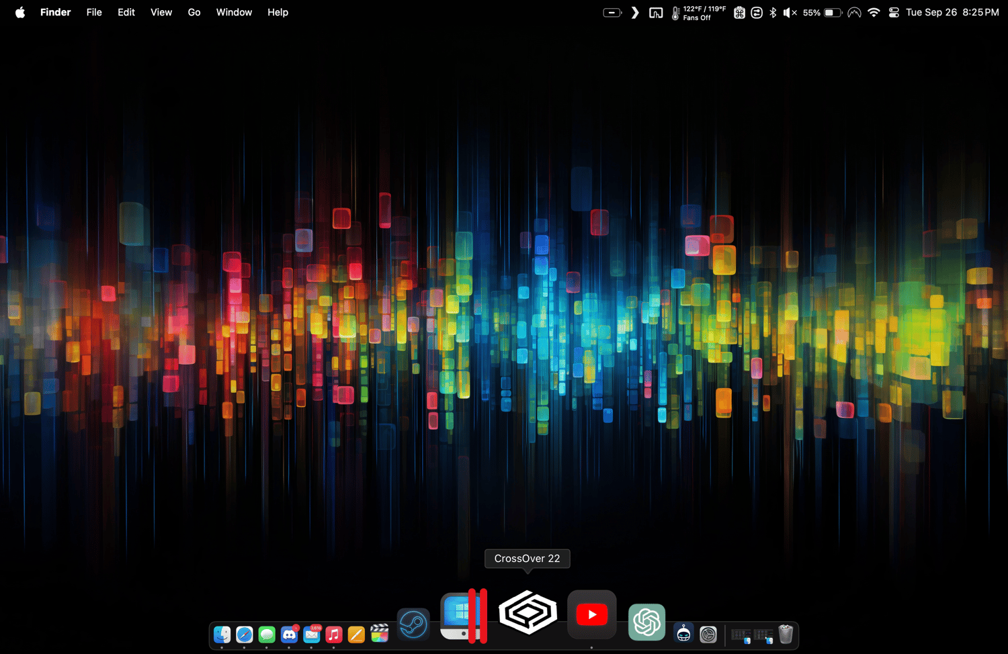Image resolution: width=1008 pixels, height=654 pixels.
Task: Open the Finder application menu
Action: [x=55, y=12]
